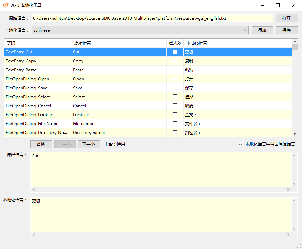Image resolution: width=302 pixels, height=249 pixels.
Task: Toggle 已失效 checkbox for FileOpenDialog_Look_in row
Action: tap(175, 114)
